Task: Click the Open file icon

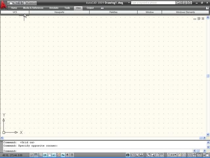Action: click(15, 3)
